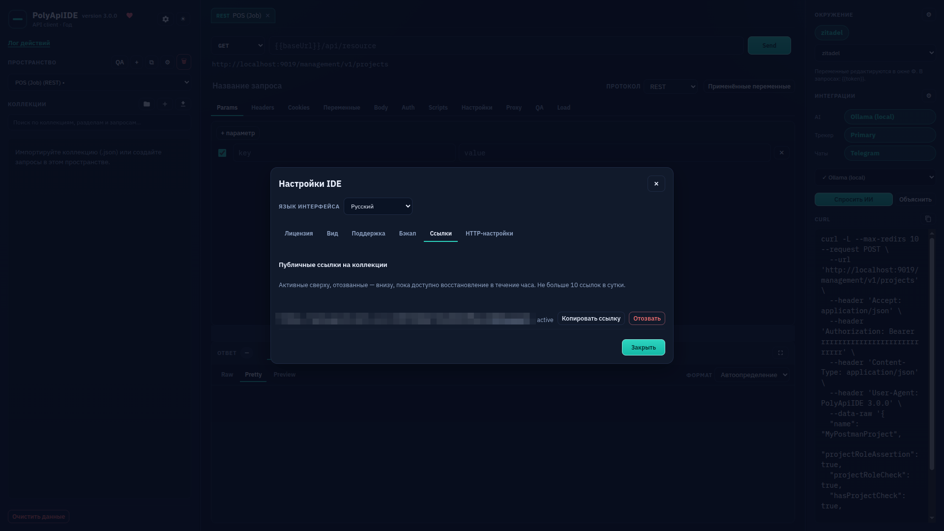Open the interface language dropdown
Viewport: 944px width, 531px height.
pyautogui.click(x=378, y=206)
